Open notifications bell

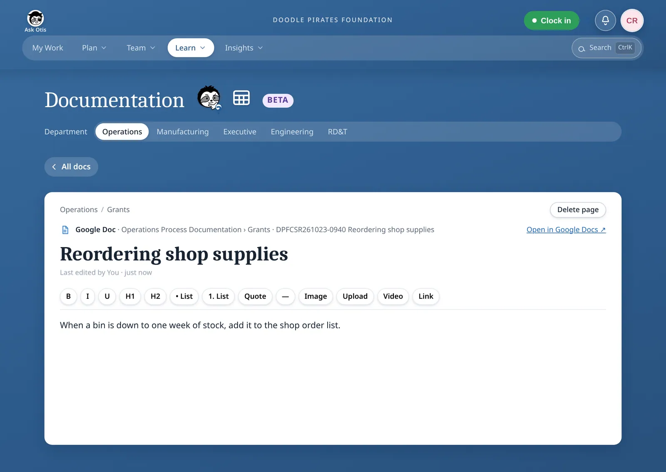(605, 20)
